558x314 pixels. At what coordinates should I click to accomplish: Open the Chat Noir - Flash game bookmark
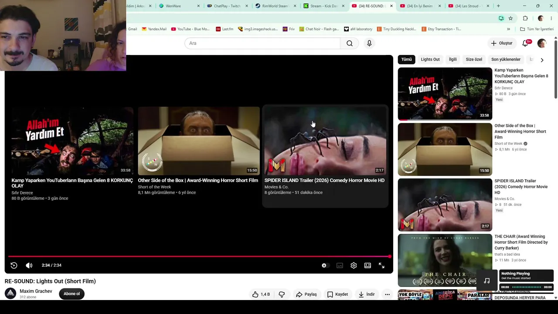[x=319, y=29]
